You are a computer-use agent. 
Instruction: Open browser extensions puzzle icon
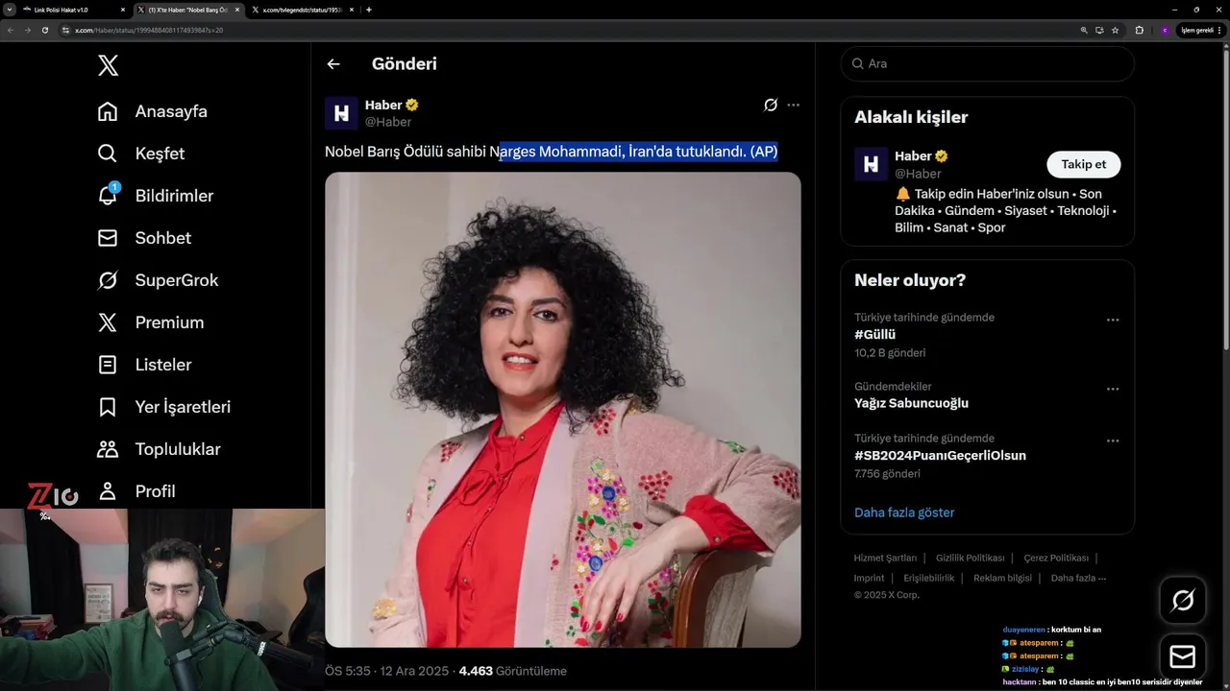click(x=1140, y=30)
